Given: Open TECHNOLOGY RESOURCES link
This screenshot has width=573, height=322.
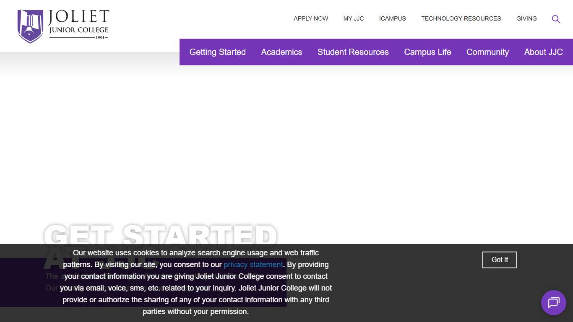Looking at the screenshot, I should coord(461,18).
